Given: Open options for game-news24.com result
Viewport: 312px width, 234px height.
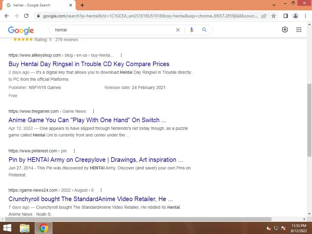Looking at the screenshot, I should [x=101, y=190].
